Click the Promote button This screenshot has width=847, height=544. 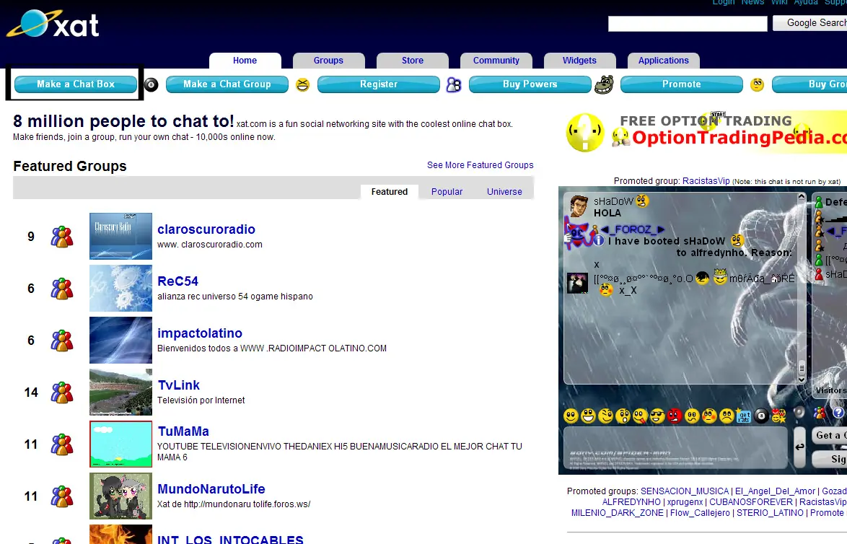click(x=682, y=84)
